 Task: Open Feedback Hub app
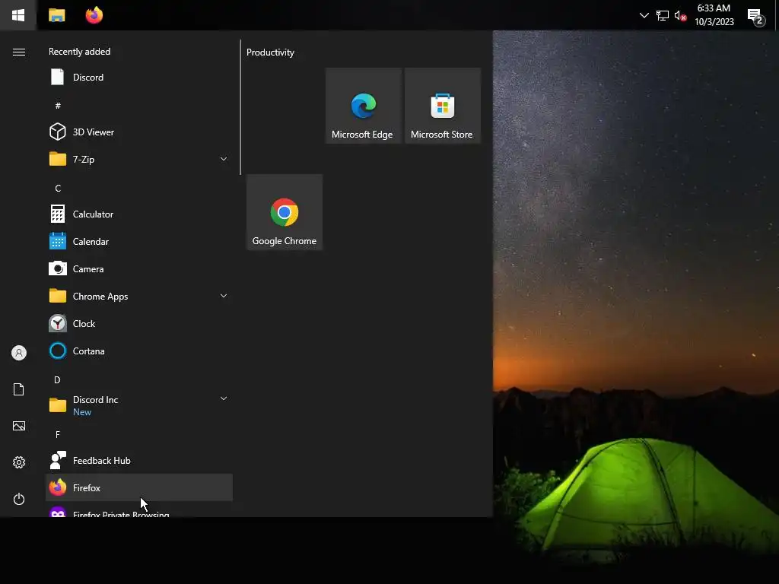pyautogui.click(x=139, y=460)
